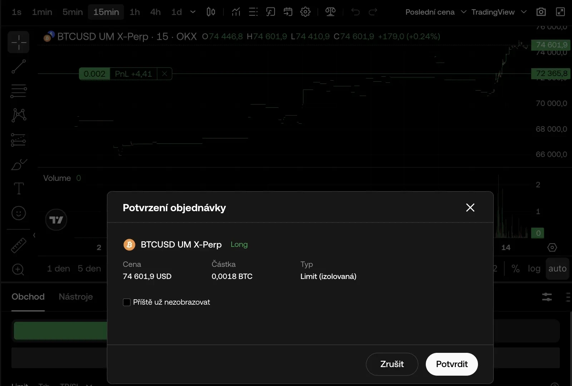This screenshot has height=386, width=572.
Task: Open the emoji sticker tool
Action: click(19, 213)
